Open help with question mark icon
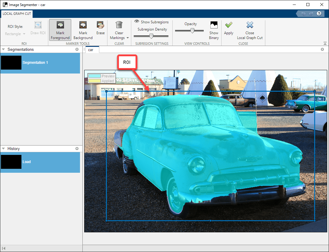The image size is (329, 252). (319, 14)
